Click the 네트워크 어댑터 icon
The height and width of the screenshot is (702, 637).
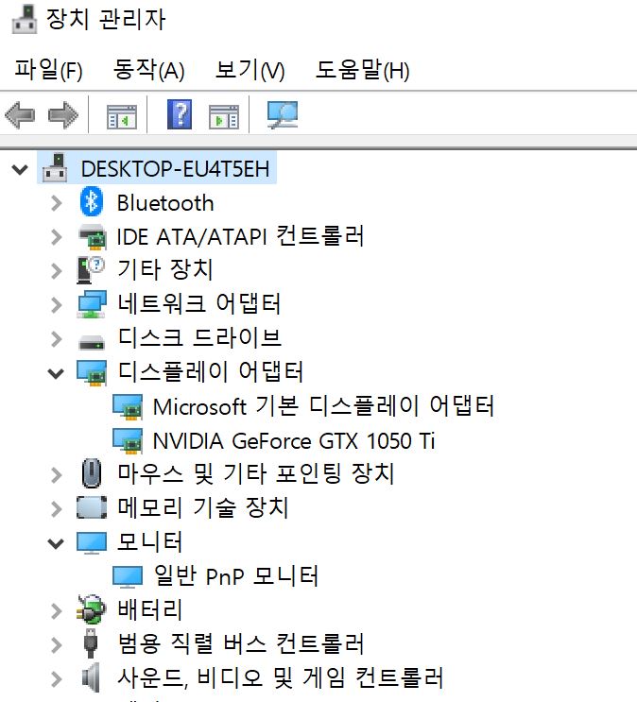click(92, 304)
